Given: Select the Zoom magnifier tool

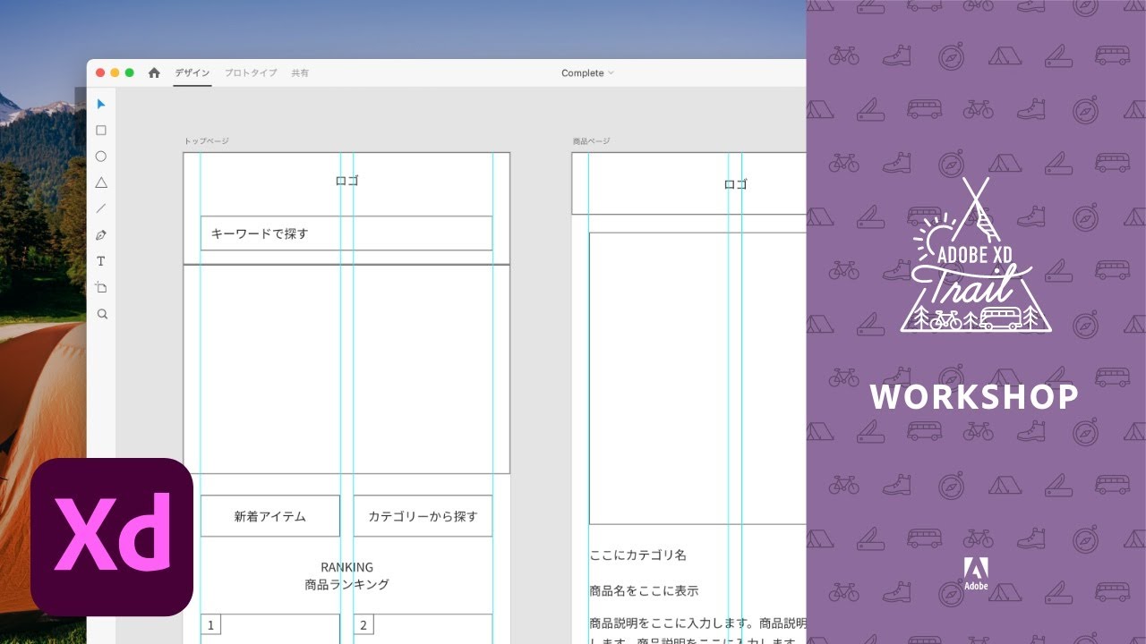Looking at the screenshot, I should (102, 314).
